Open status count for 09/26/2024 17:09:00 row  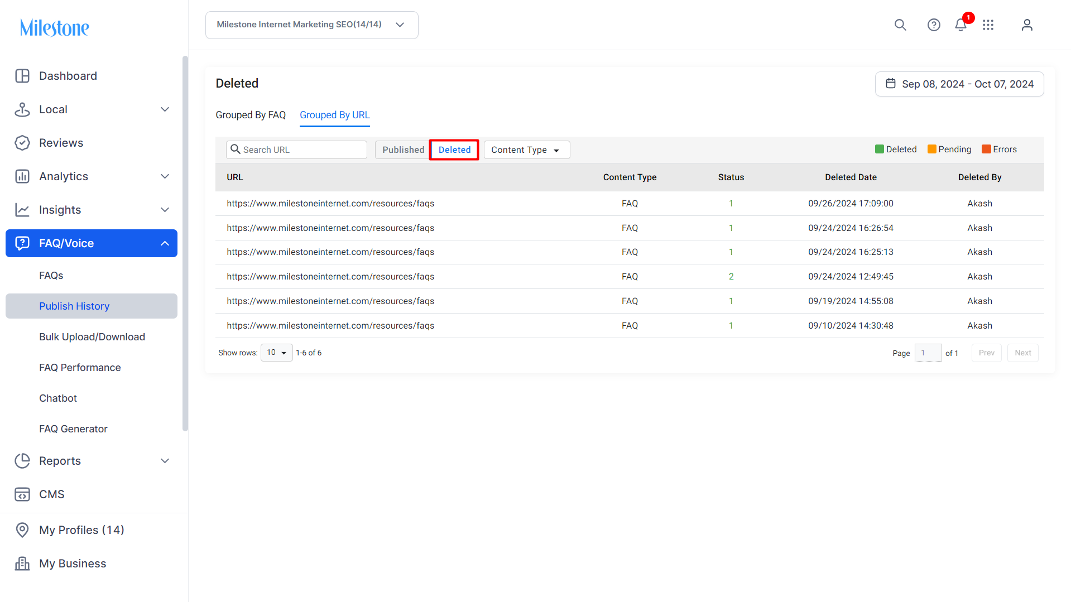pyautogui.click(x=731, y=204)
